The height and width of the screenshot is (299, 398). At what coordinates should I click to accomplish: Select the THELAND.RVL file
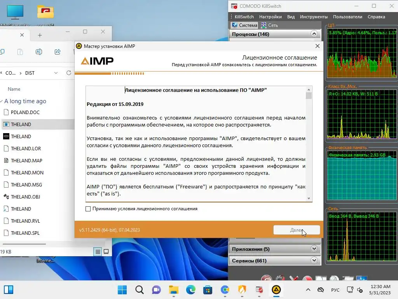pos(25,221)
